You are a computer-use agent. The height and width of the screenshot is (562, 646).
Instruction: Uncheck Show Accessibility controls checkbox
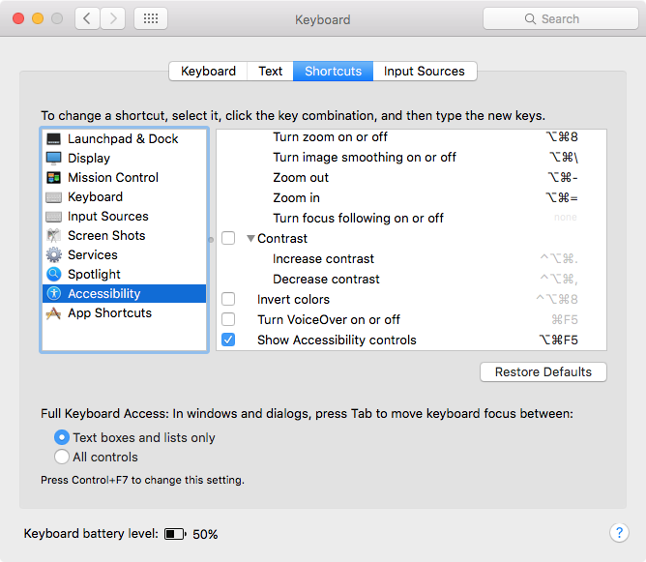click(x=228, y=340)
